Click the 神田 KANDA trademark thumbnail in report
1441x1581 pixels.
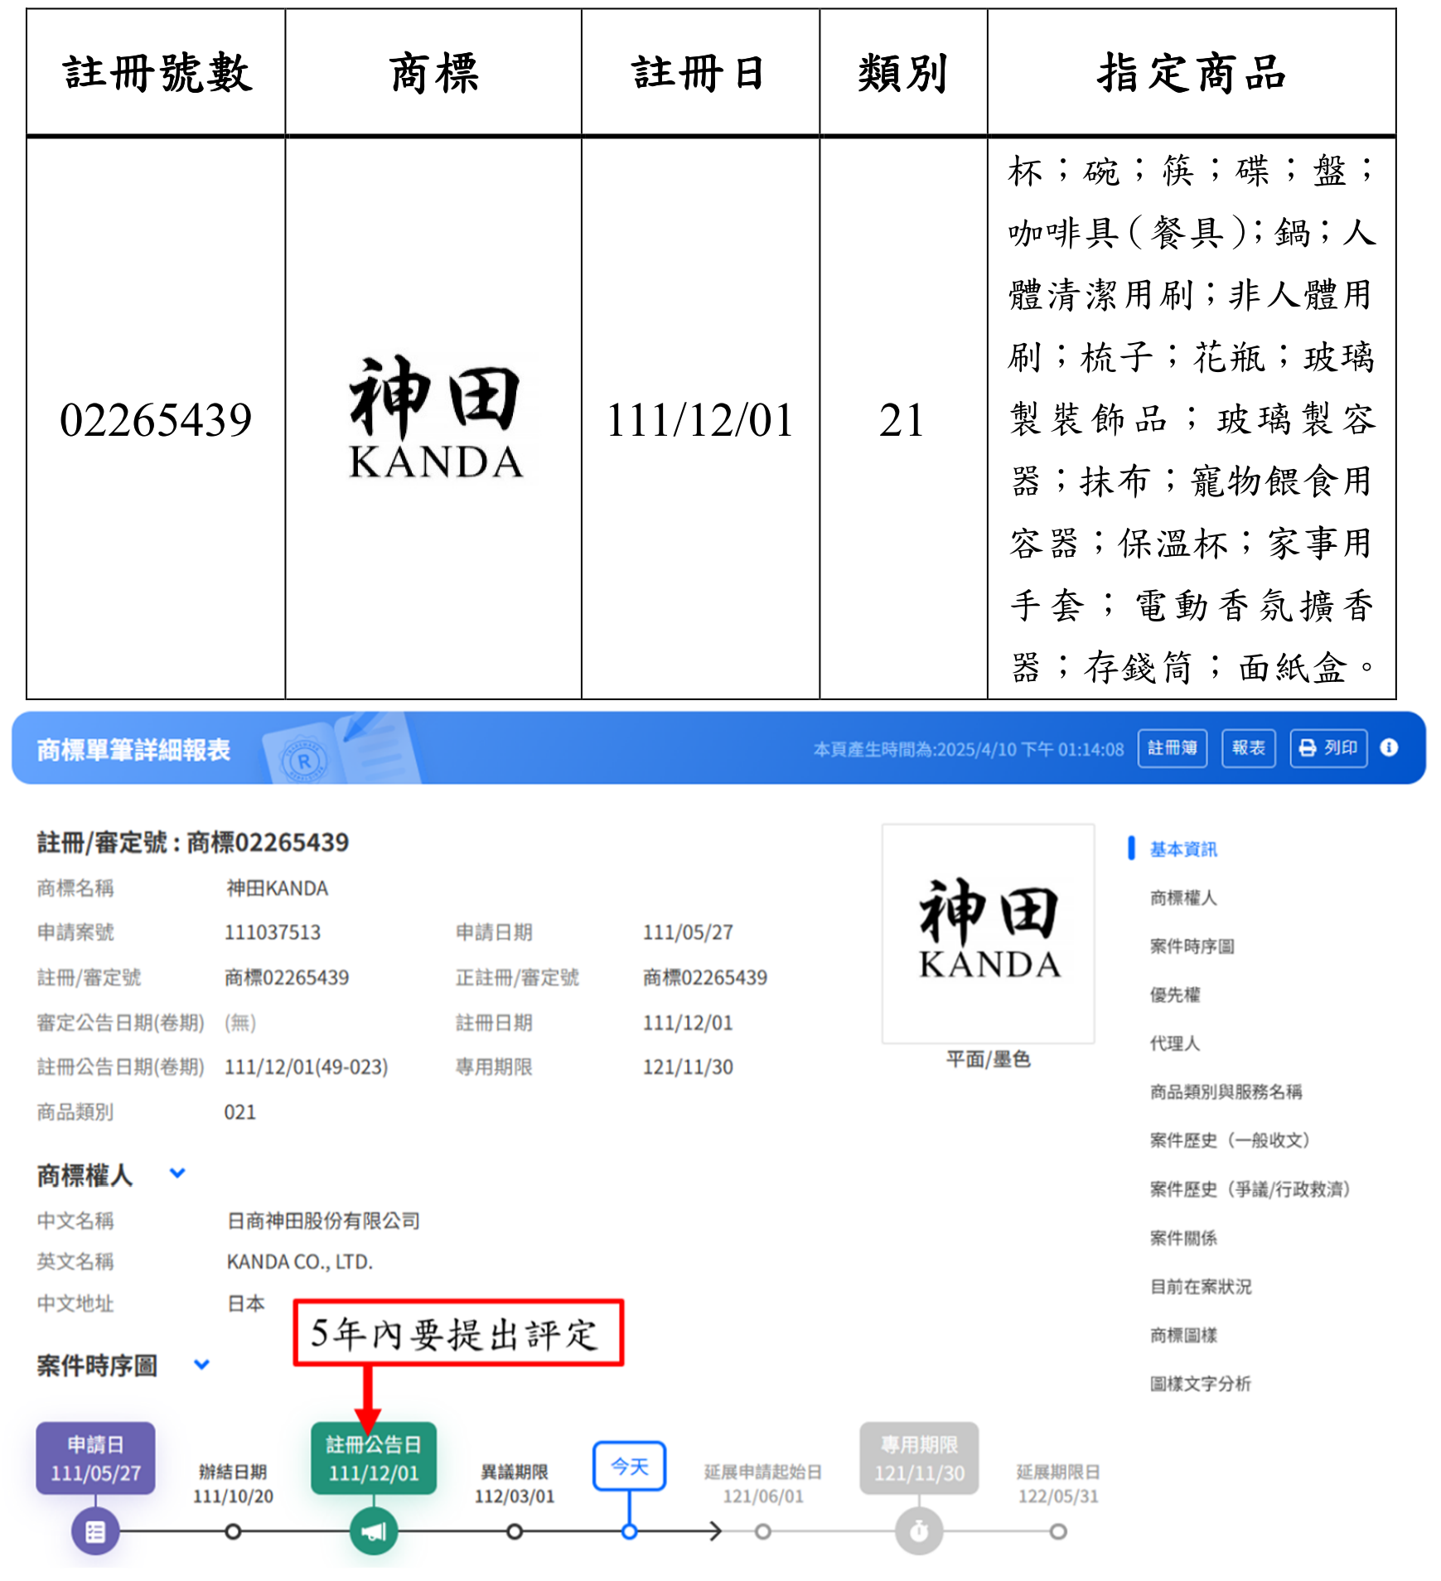(x=988, y=933)
